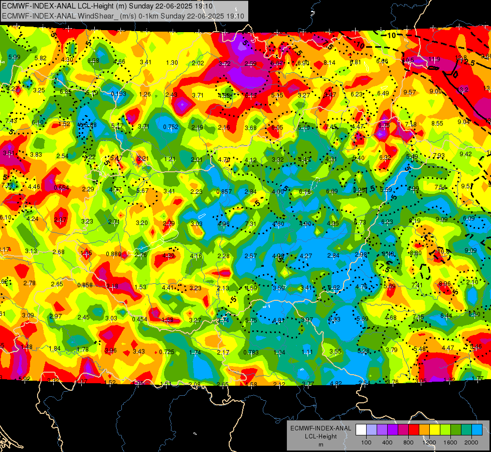Screen dimensions: 491x452
Task: Select the grid value 9.57
Action: coord(410,92)
